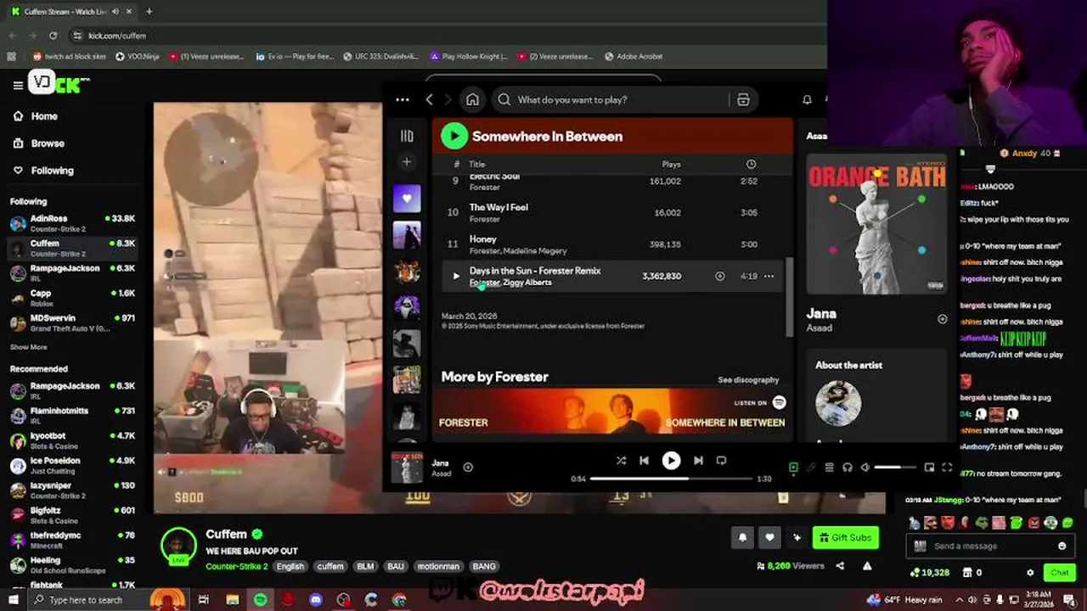Image resolution: width=1087 pixels, height=611 pixels.
Task: Click the green Chat send button
Action: 1059,573
